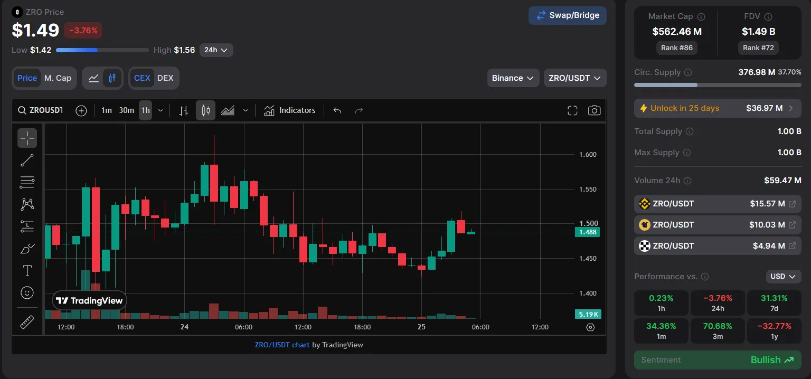Open chart settings gear near time axis
The width and height of the screenshot is (811, 379).
[x=590, y=327]
